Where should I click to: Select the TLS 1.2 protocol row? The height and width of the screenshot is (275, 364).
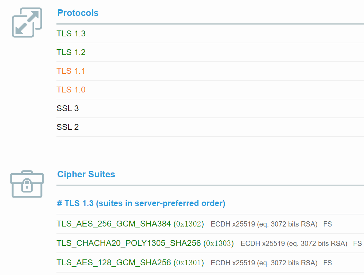click(x=71, y=53)
